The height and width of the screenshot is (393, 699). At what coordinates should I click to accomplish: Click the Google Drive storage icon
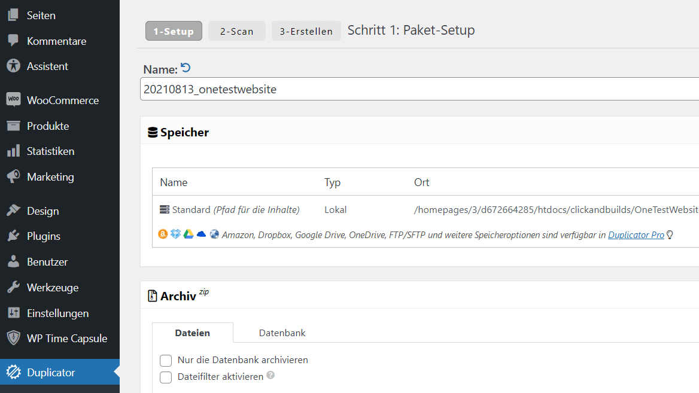tap(188, 234)
